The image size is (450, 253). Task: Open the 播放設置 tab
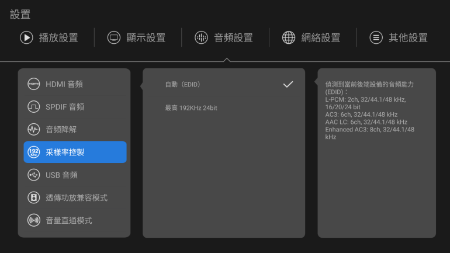point(49,37)
